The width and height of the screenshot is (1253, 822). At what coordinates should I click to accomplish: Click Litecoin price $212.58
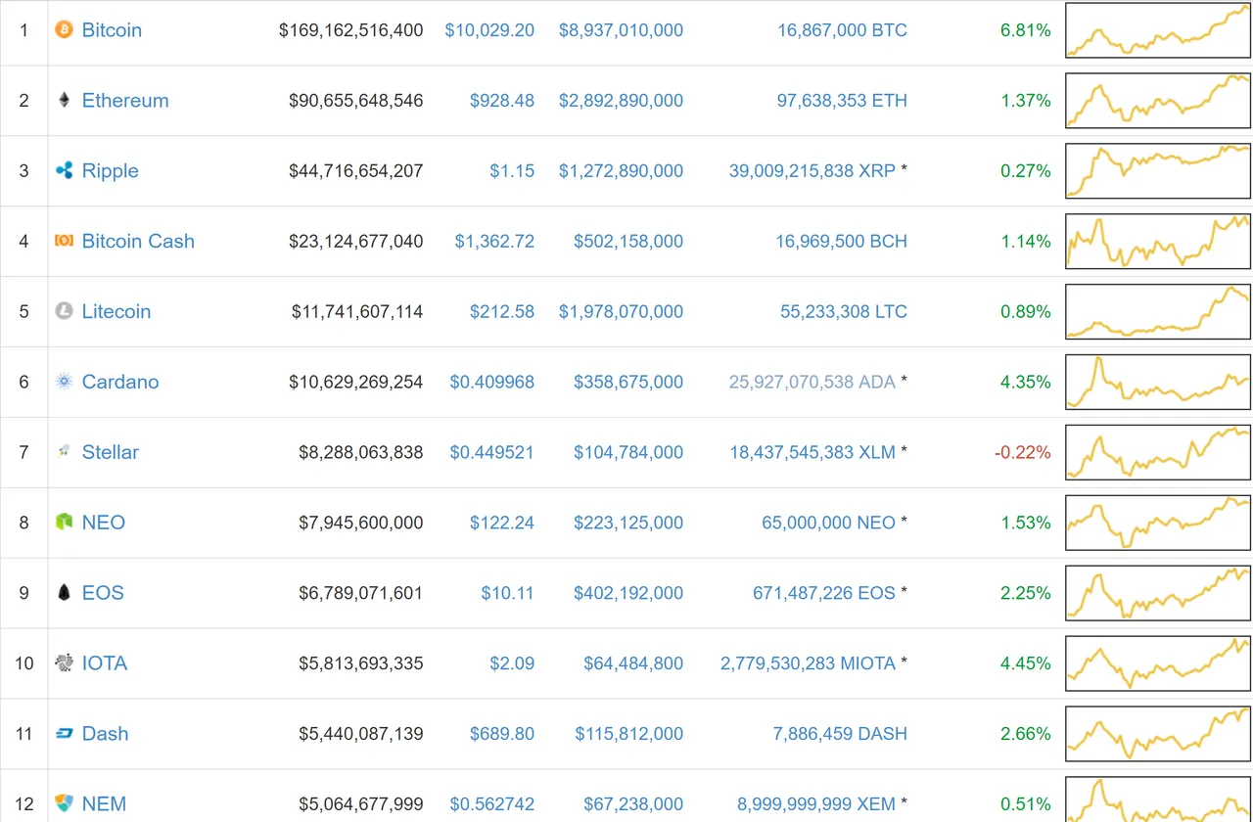click(502, 312)
